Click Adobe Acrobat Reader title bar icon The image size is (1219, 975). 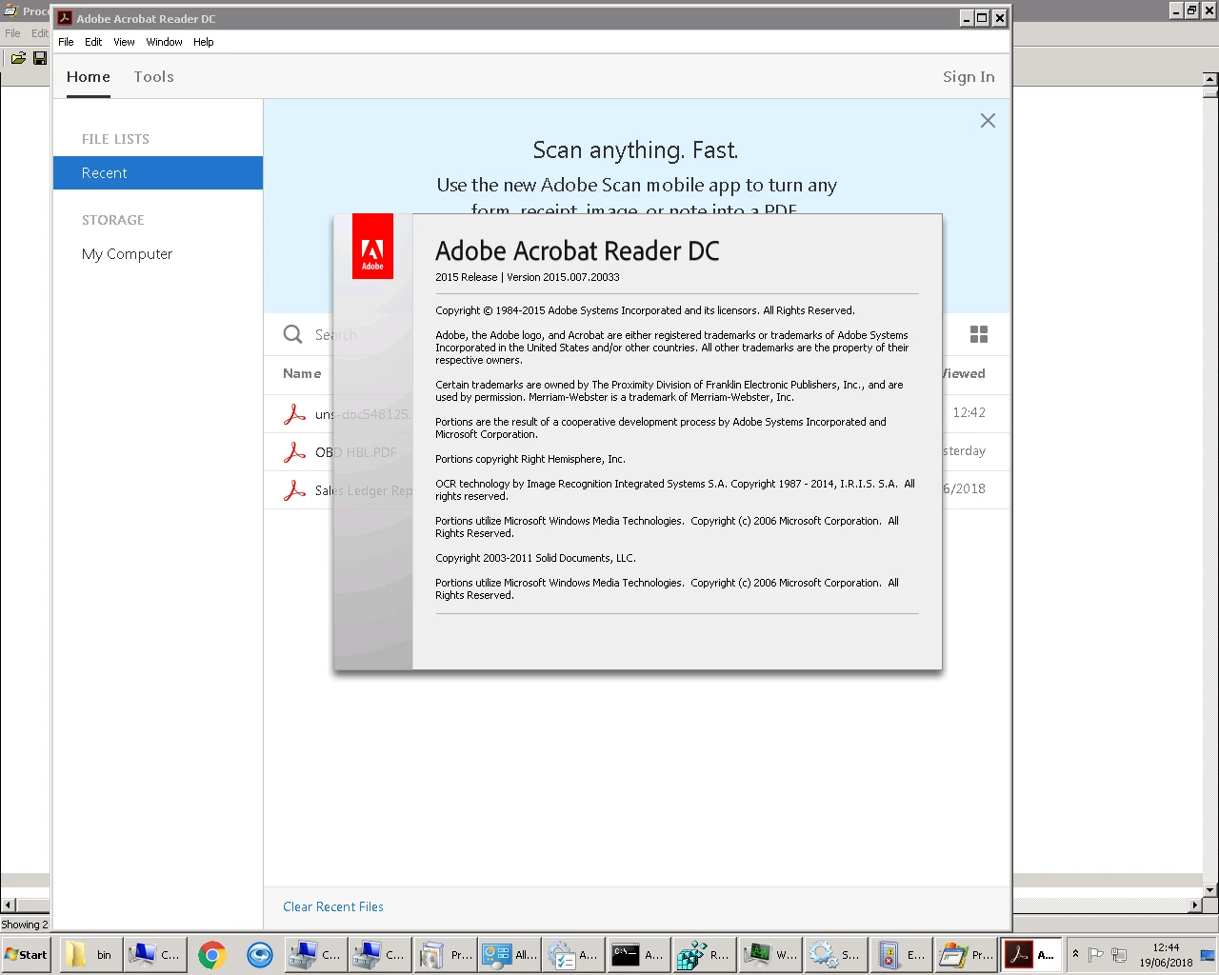click(x=65, y=18)
